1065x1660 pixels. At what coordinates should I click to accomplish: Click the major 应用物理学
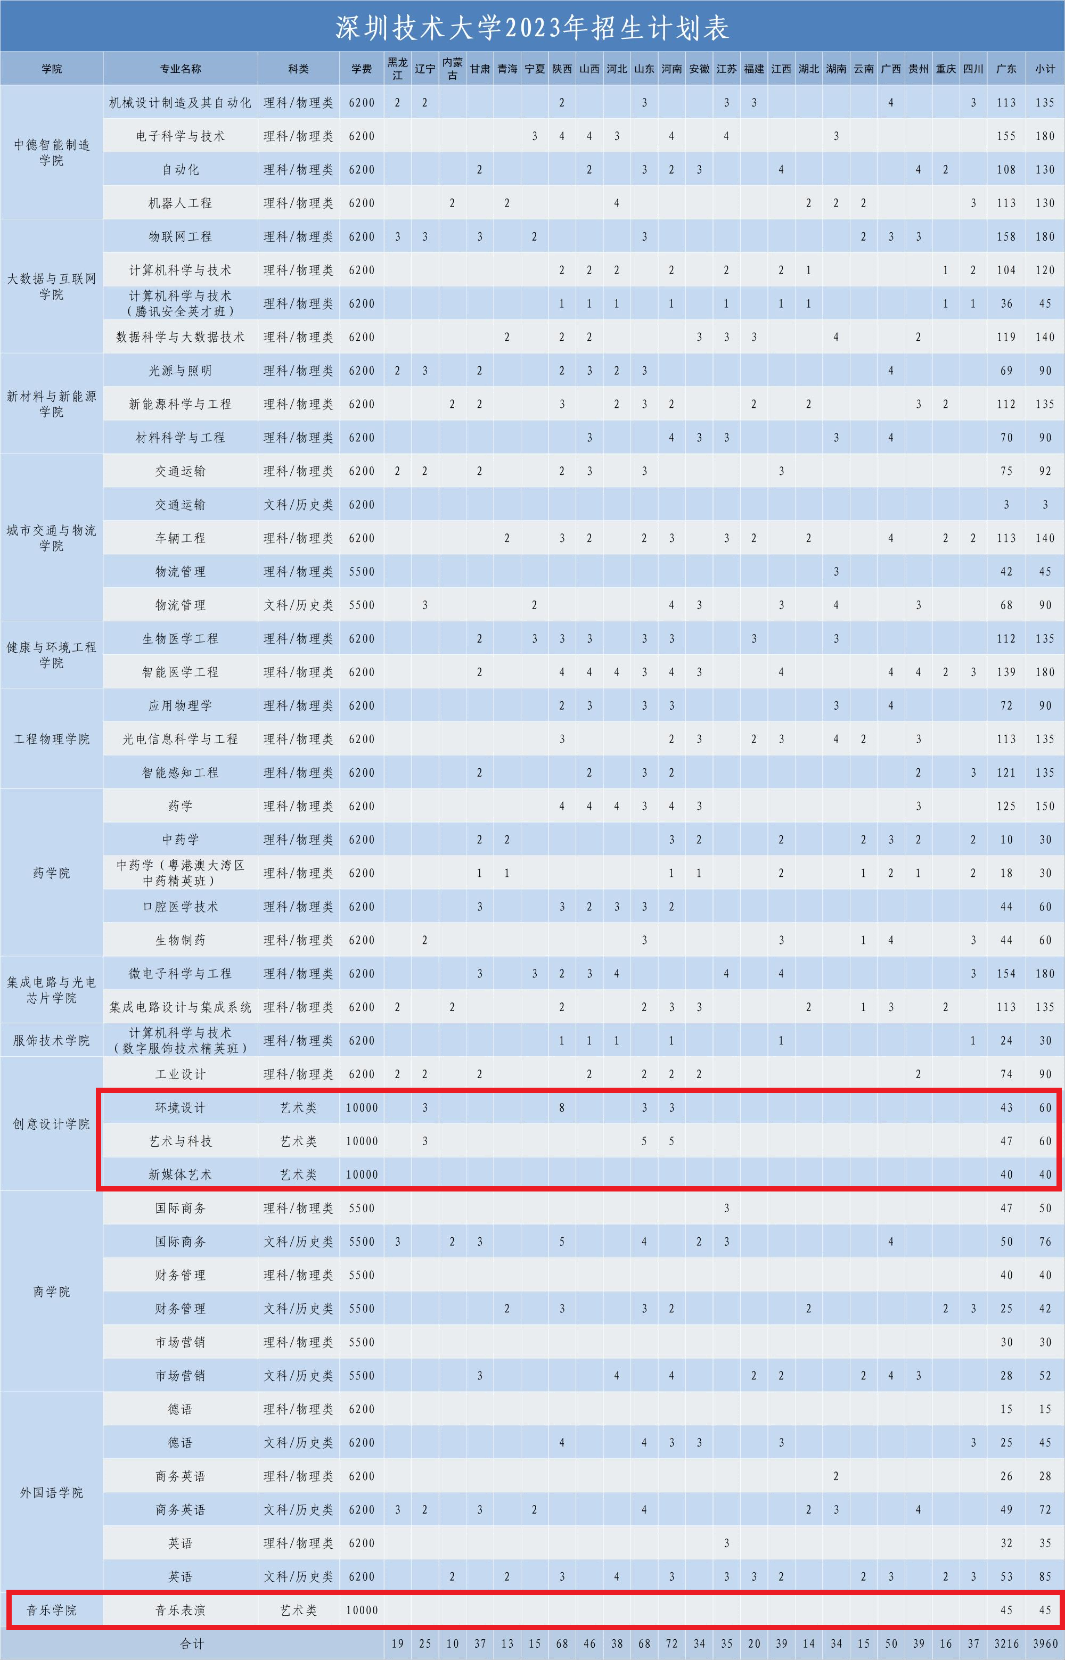point(181,706)
